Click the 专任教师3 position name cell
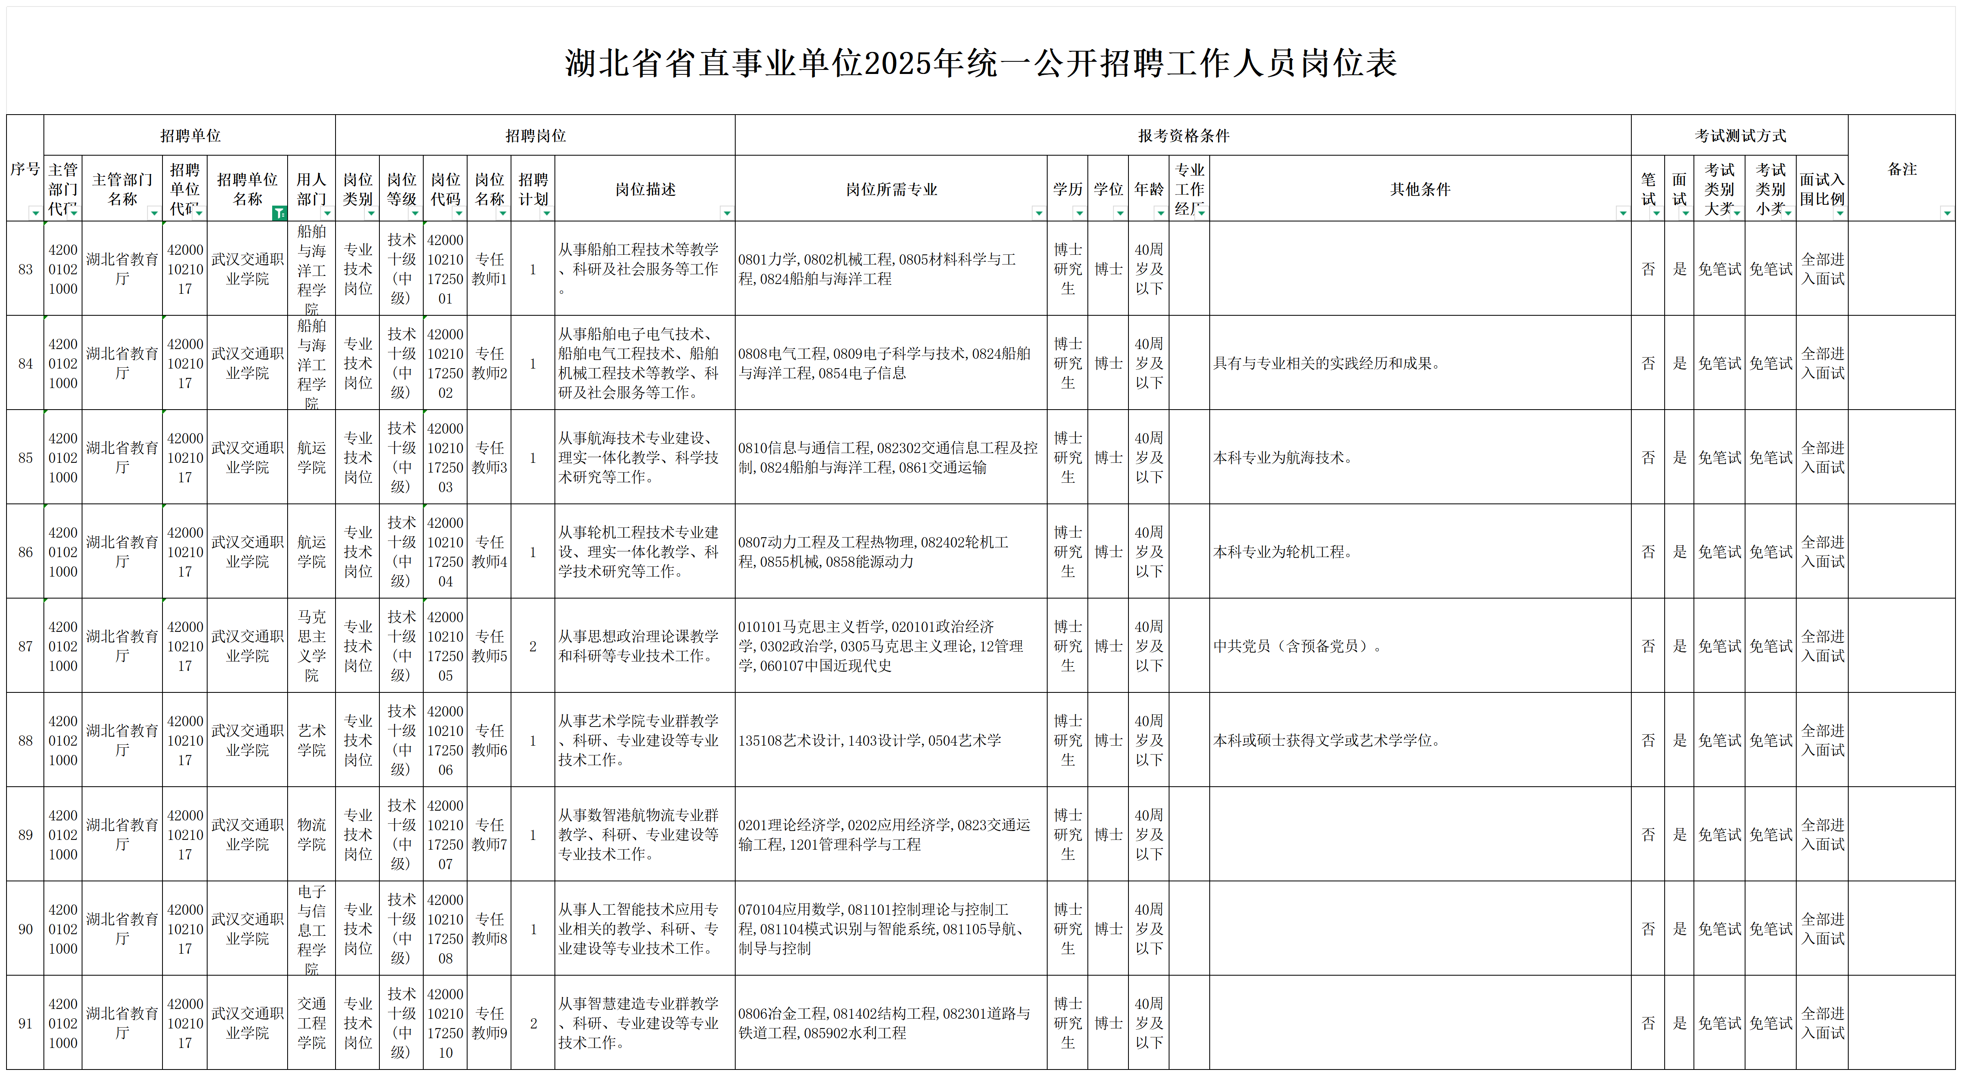Viewport: 1962px width, 1076px height. coord(489,457)
